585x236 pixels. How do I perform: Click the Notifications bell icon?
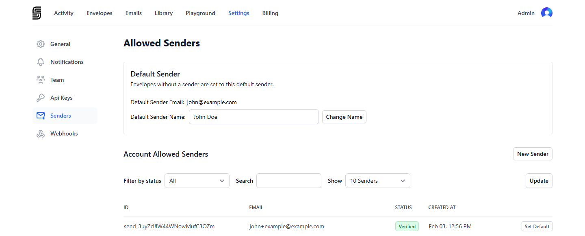point(41,62)
